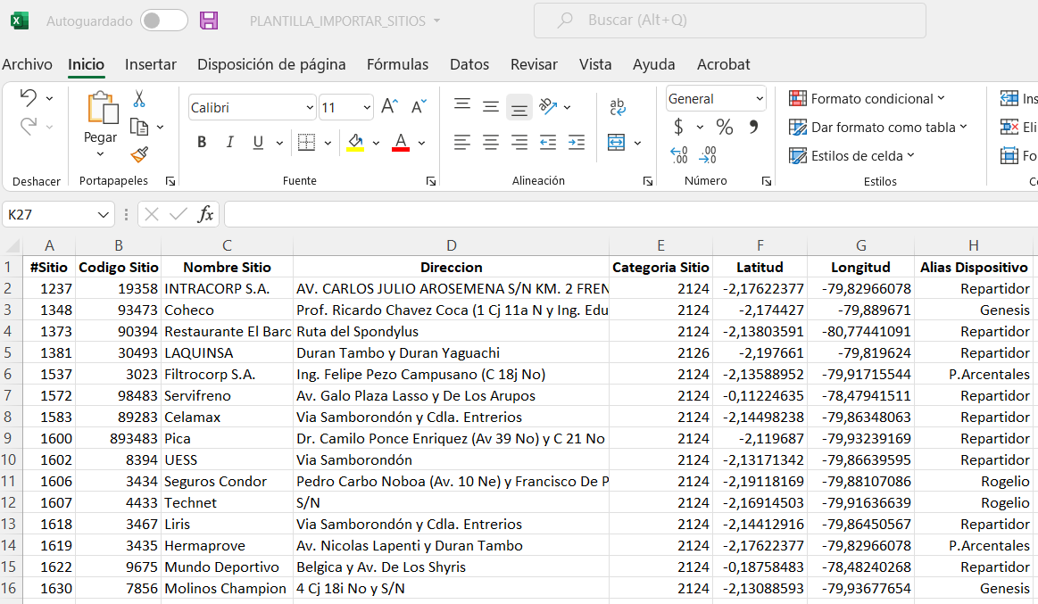Open the Calibri font name dropdown
The image size is (1038, 604).
pos(309,107)
